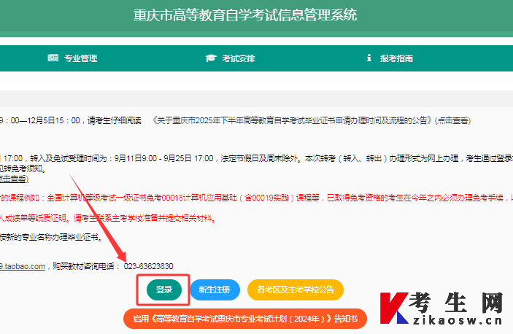The image size is (513, 334).
Task: Open the 考试安排 menu
Action: click(x=231, y=58)
